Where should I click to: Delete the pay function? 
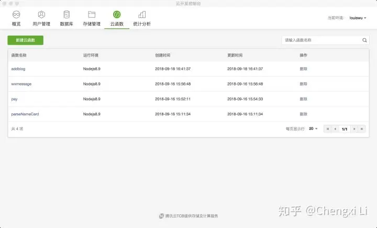303,99
